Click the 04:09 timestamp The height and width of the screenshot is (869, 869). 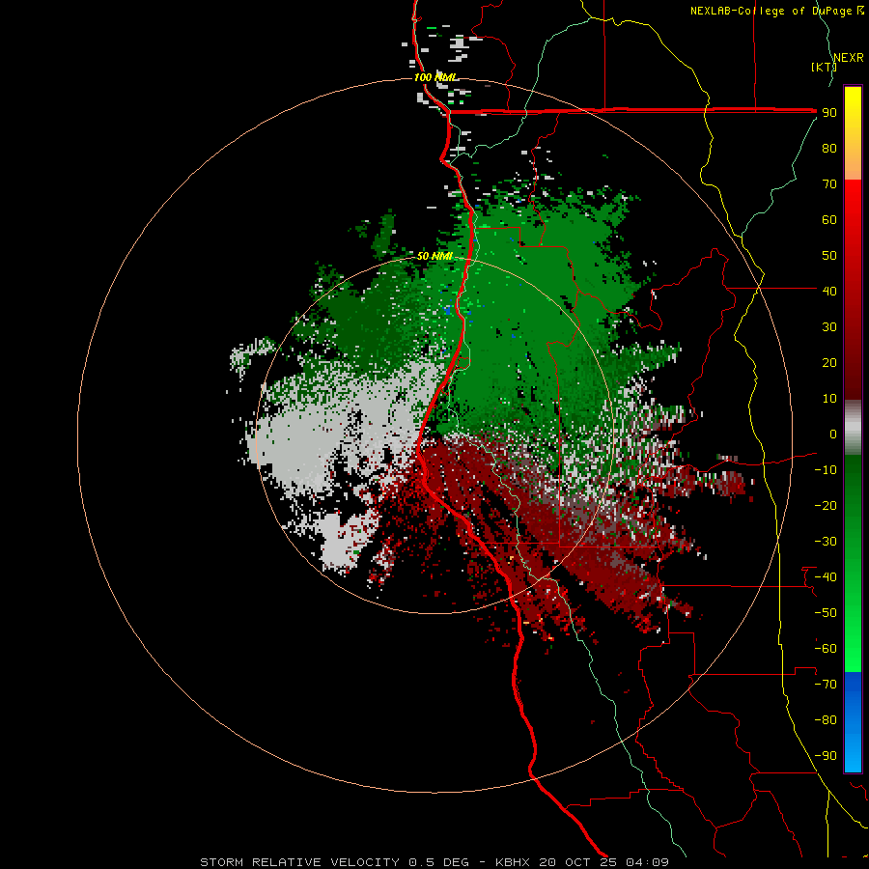click(x=647, y=862)
